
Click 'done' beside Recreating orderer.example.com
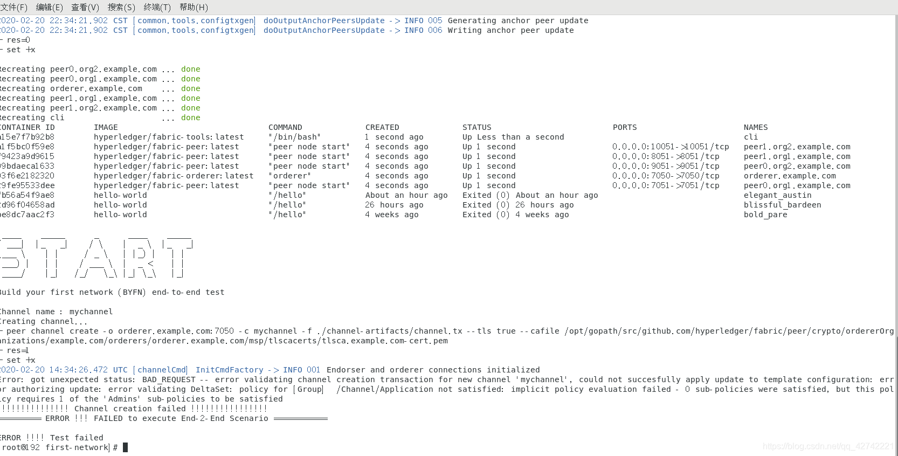click(x=191, y=88)
